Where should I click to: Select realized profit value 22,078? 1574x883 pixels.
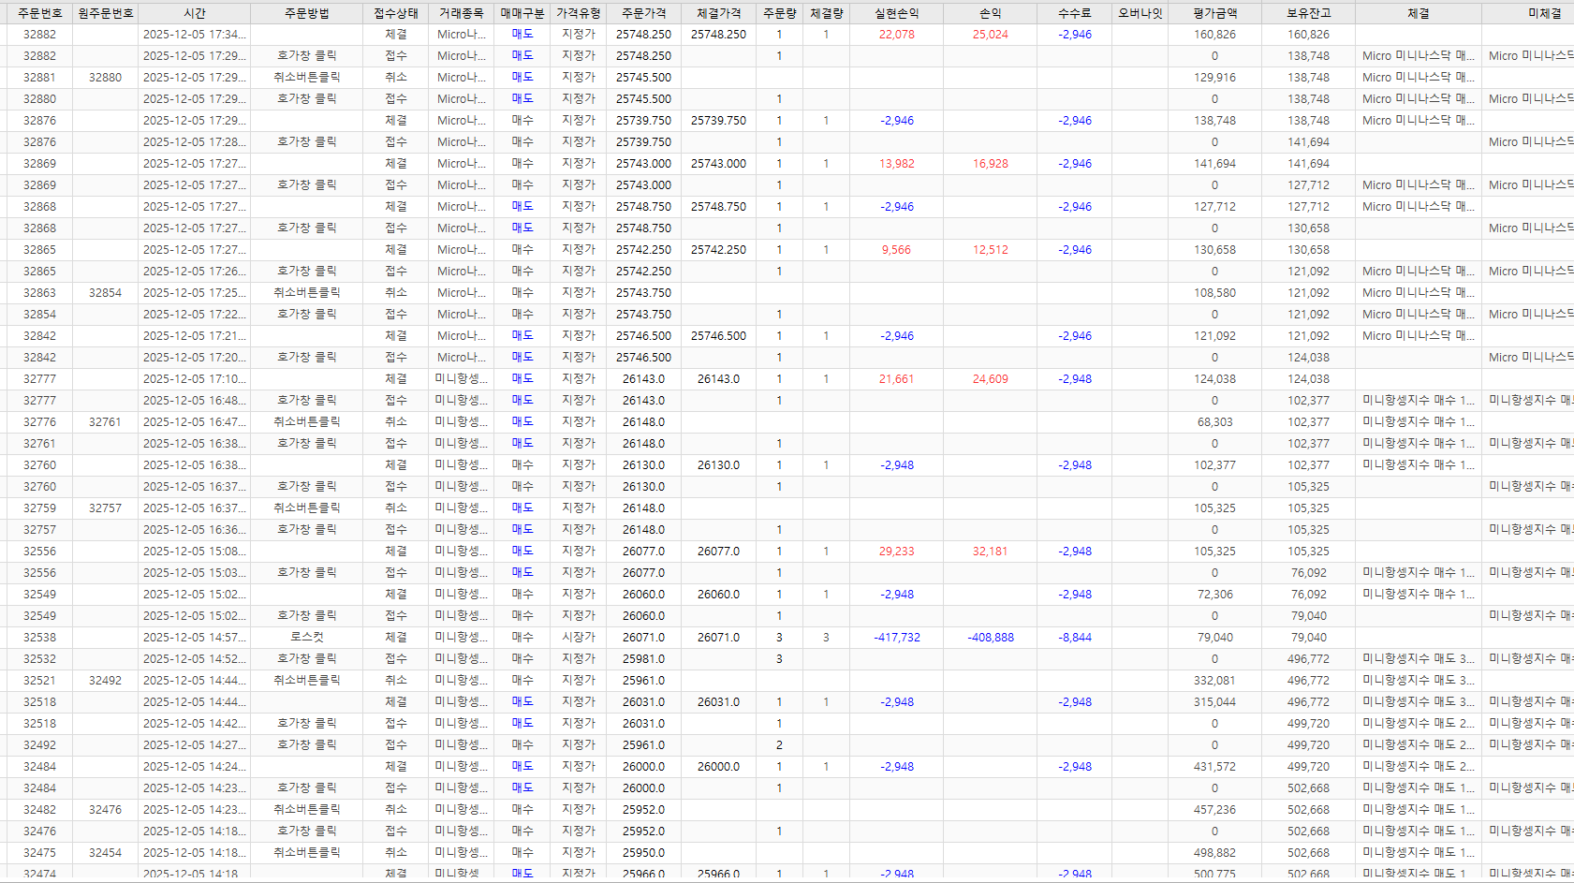pyautogui.click(x=896, y=35)
